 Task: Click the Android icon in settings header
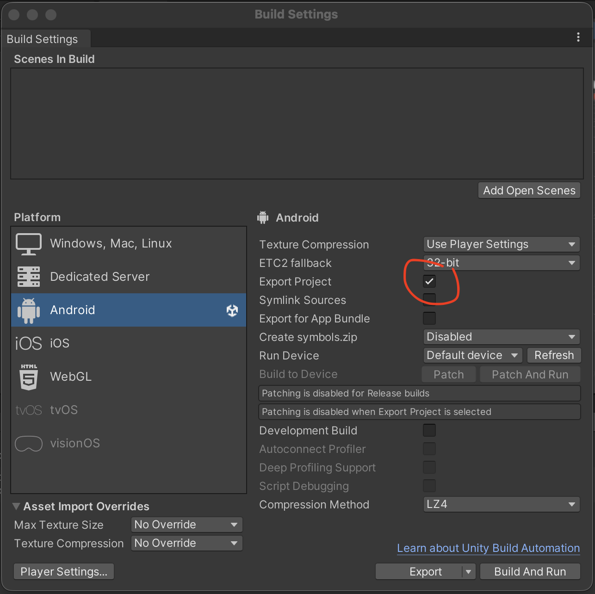(263, 217)
